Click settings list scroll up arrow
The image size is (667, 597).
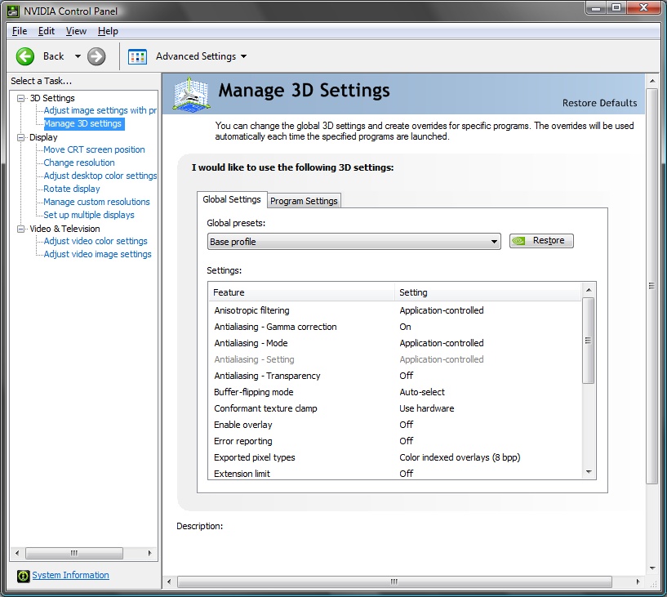tap(589, 290)
